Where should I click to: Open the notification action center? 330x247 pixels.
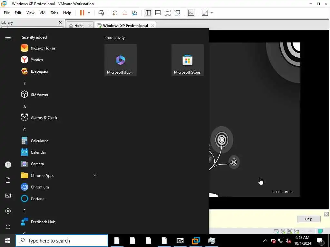tap(320, 241)
